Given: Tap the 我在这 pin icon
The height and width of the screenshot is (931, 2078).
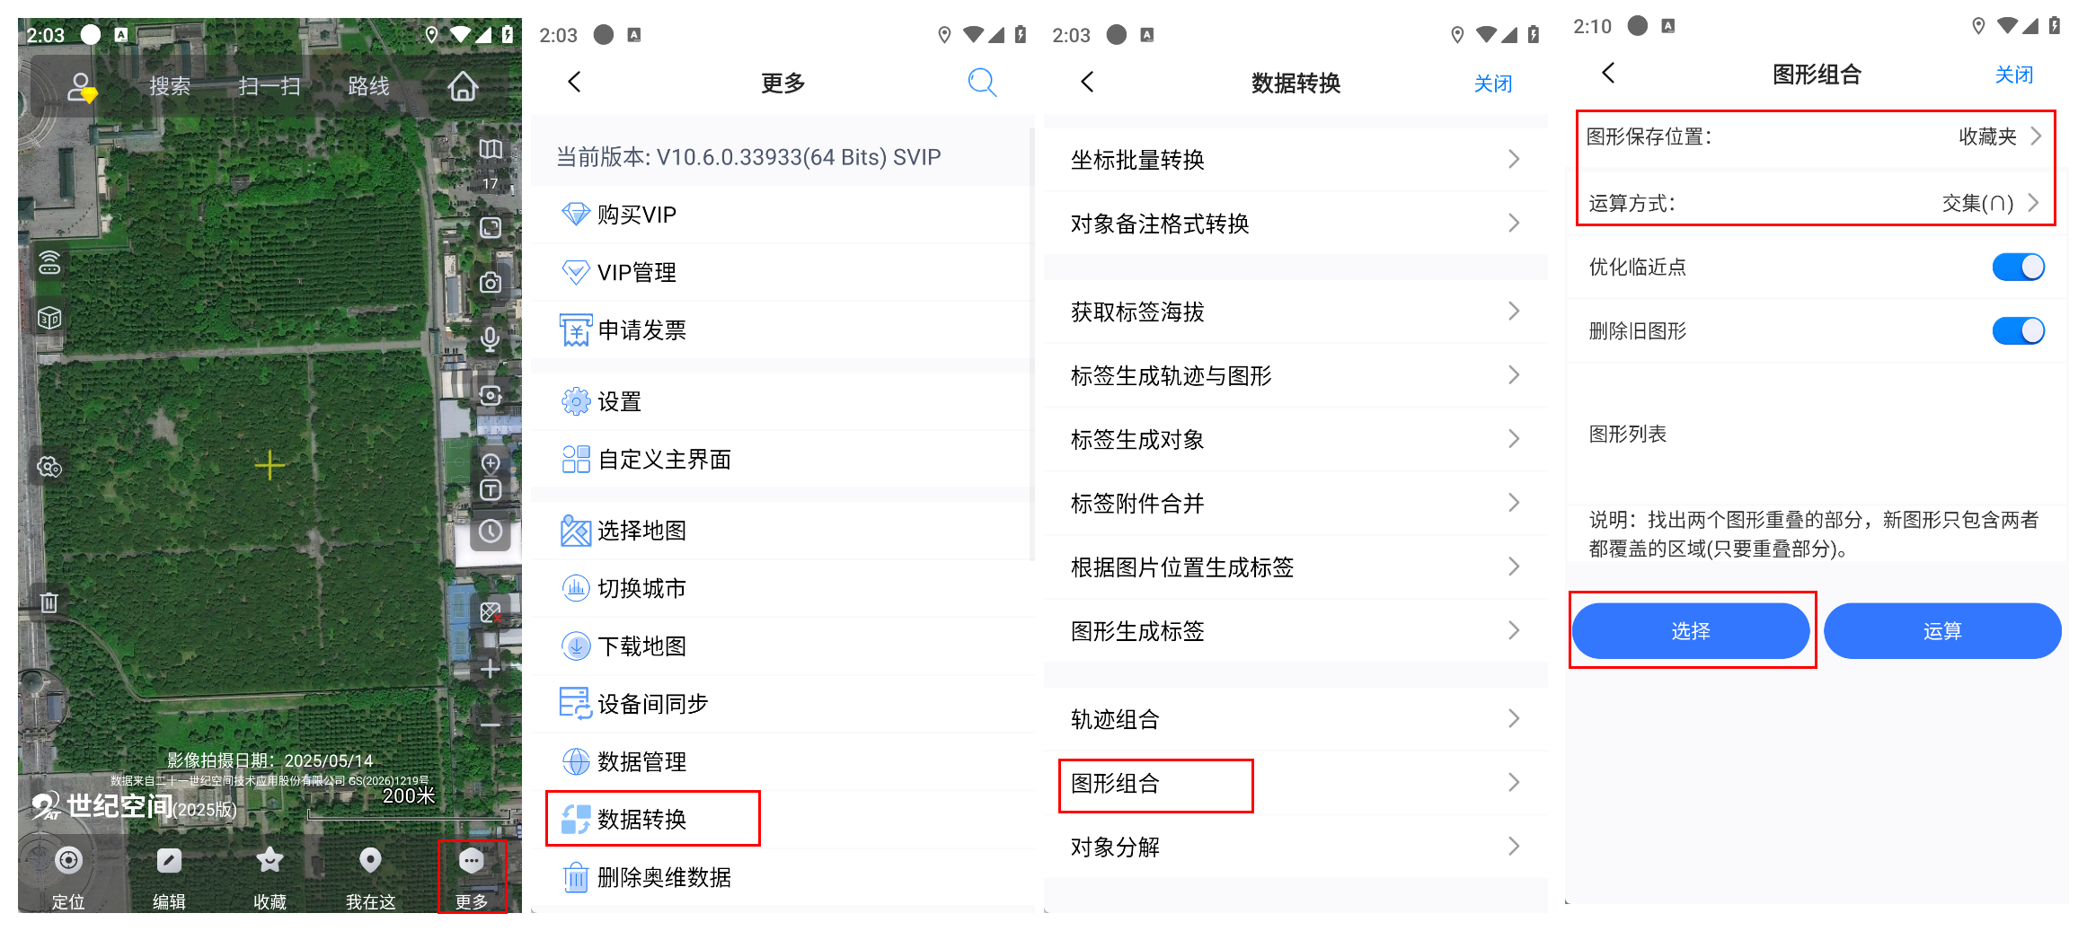Looking at the screenshot, I should (x=370, y=860).
